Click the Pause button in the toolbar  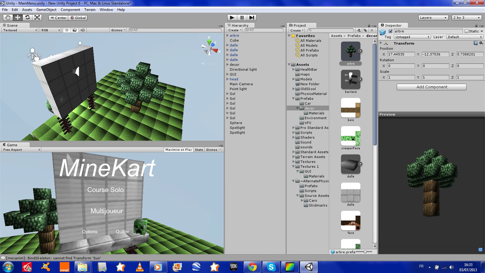pos(242,18)
